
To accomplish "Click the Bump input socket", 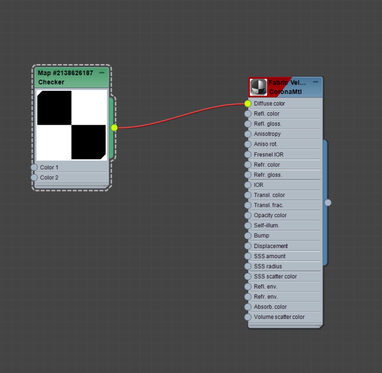I will pyautogui.click(x=248, y=236).
